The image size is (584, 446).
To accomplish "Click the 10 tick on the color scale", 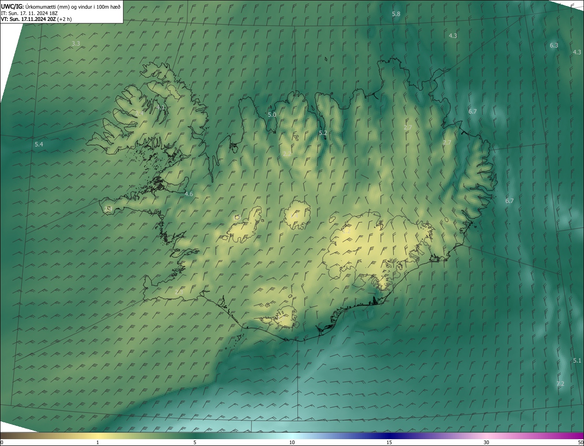I will pyautogui.click(x=292, y=443).
